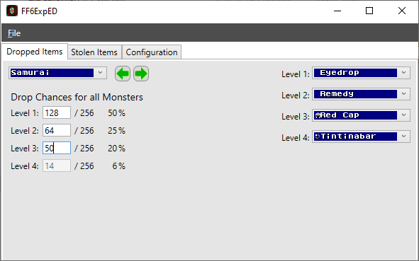Maximize the FF6ExpED window
The height and width of the screenshot is (261, 419).
pos(369,11)
